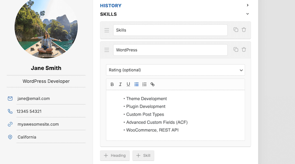
Task: Click the drag handle of WordPress skill
Action: point(107,50)
